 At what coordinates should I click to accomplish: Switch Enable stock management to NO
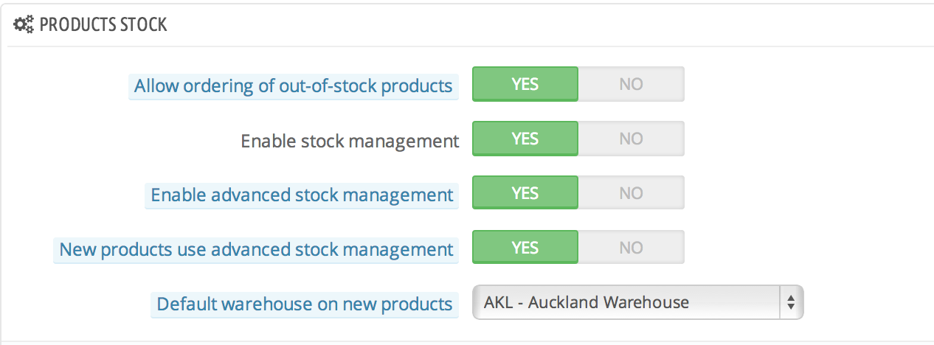[x=631, y=139]
